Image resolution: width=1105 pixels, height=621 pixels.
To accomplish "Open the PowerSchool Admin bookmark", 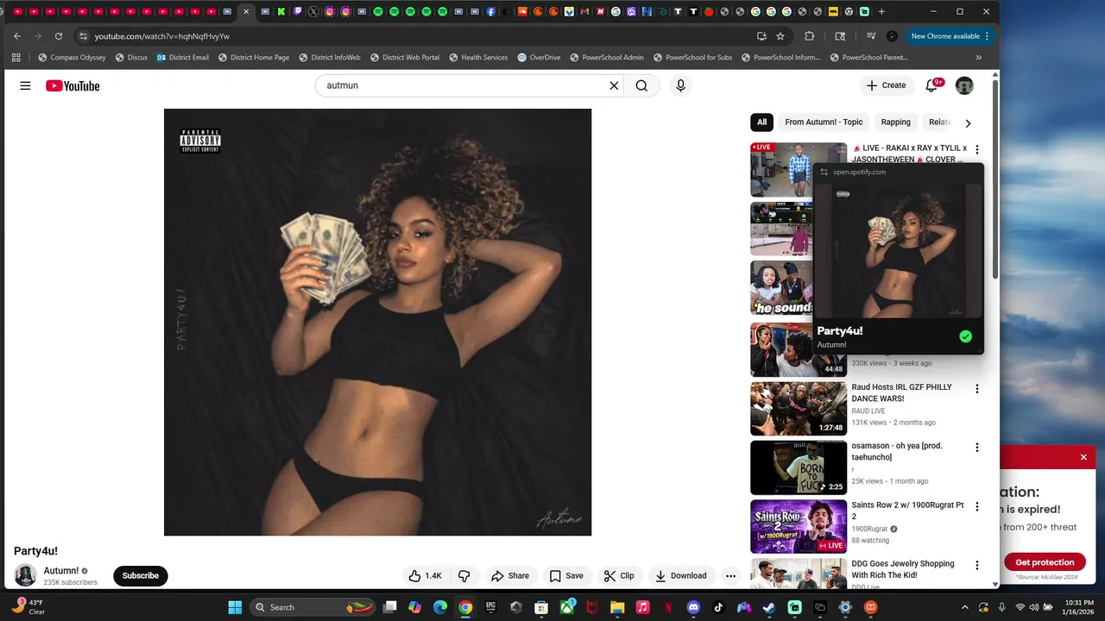I will click(606, 58).
